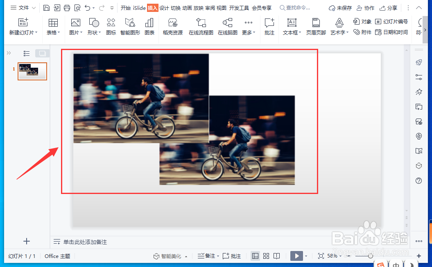432x267 pixels.
Task: Switch to the iSlide tab
Action: (139, 8)
